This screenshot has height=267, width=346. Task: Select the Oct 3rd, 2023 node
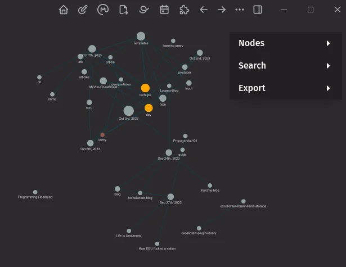coord(129,111)
